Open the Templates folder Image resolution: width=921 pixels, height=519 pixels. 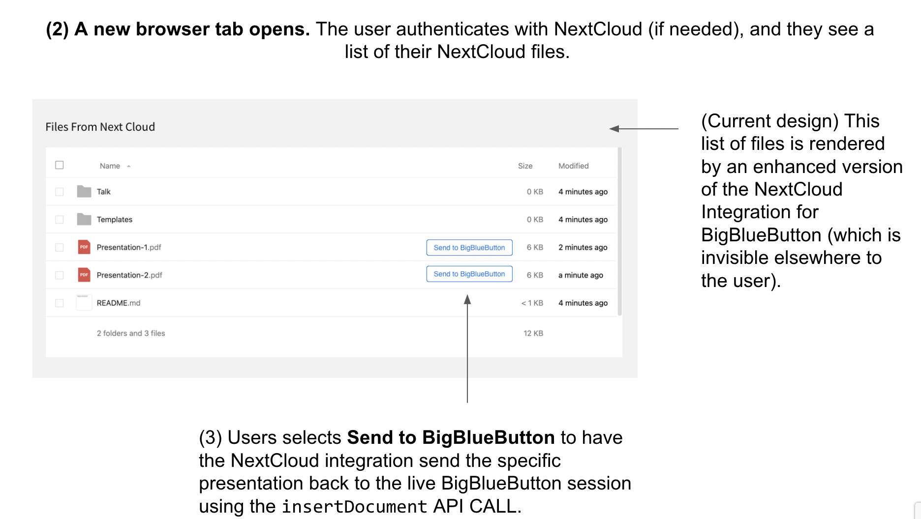point(114,219)
